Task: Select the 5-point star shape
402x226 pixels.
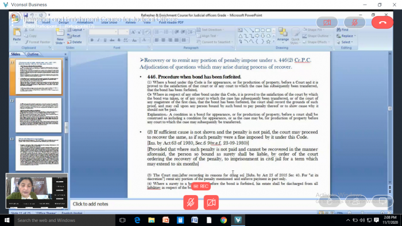Action: click(268, 41)
